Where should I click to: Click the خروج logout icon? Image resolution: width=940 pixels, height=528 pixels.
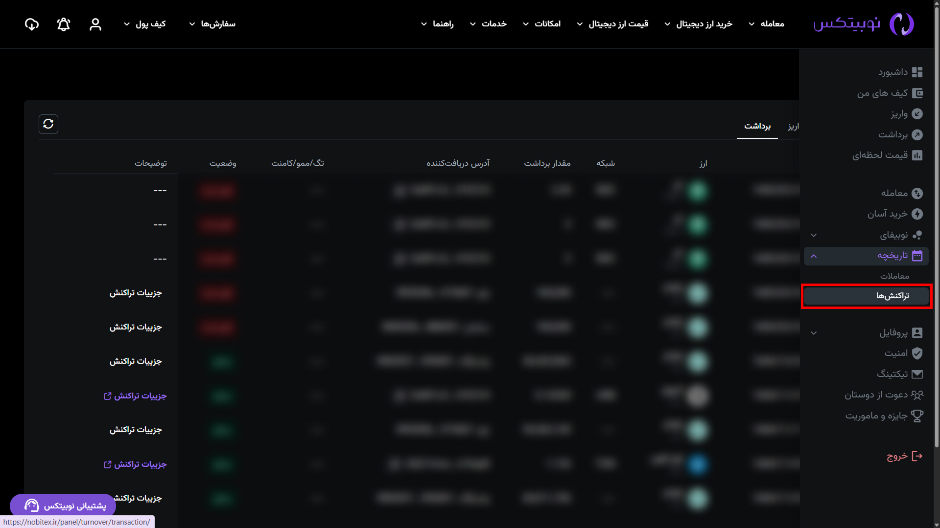pos(917,456)
